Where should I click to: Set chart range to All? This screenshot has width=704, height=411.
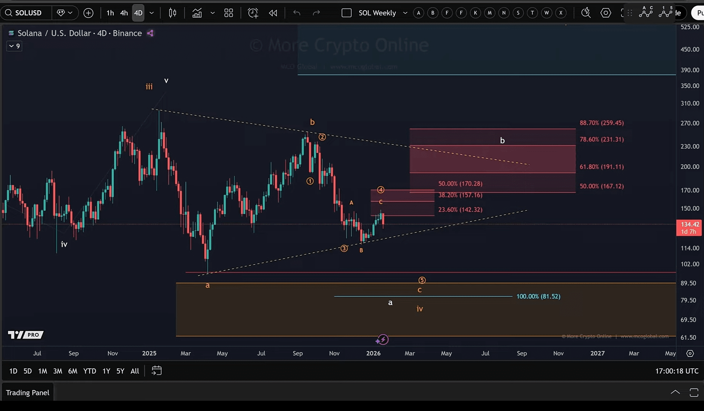pos(135,371)
